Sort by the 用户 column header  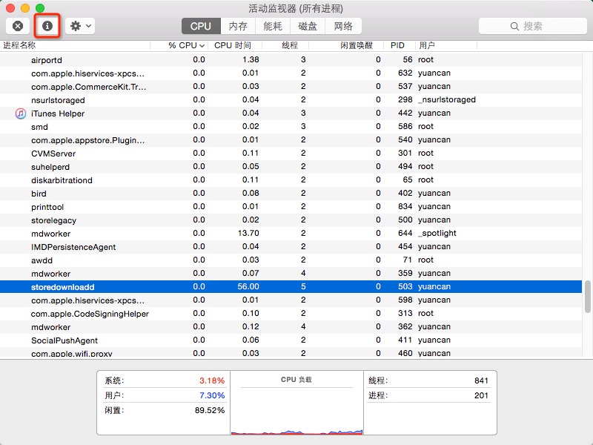pos(446,45)
